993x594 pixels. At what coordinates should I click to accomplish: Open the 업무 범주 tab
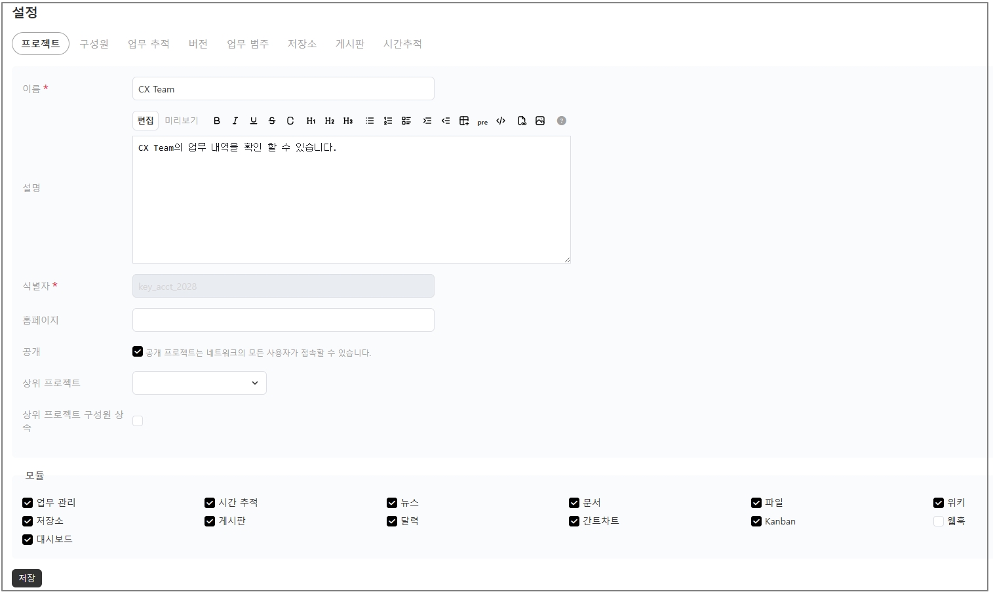(x=248, y=44)
